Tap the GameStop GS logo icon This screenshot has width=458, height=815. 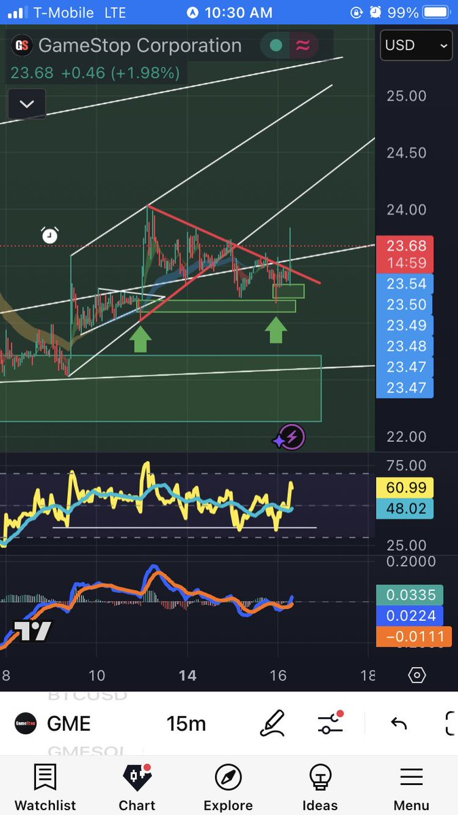pyautogui.click(x=22, y=46)
